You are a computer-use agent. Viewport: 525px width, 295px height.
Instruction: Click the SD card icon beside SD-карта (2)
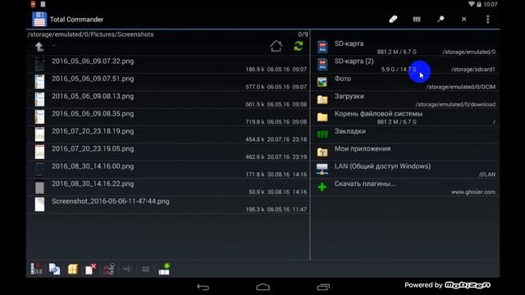322,64
